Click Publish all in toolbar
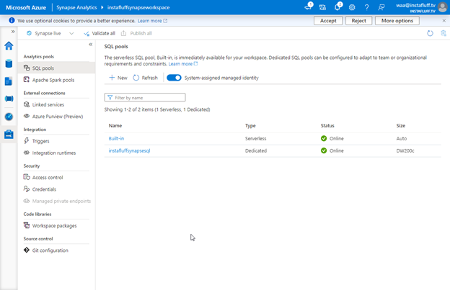 pyautogui.click(x=136, y=34)
